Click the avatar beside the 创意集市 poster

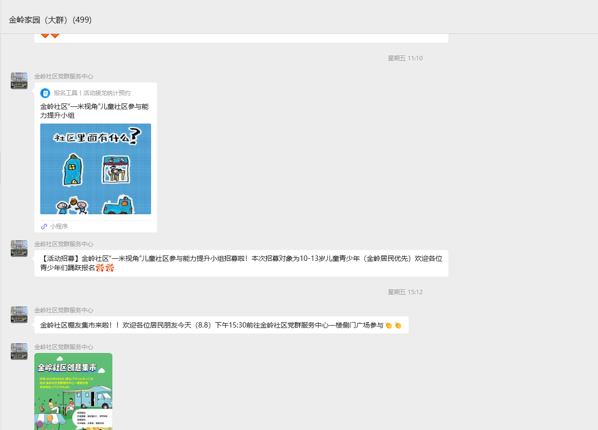pyautogui.click(x=19, y=352)
